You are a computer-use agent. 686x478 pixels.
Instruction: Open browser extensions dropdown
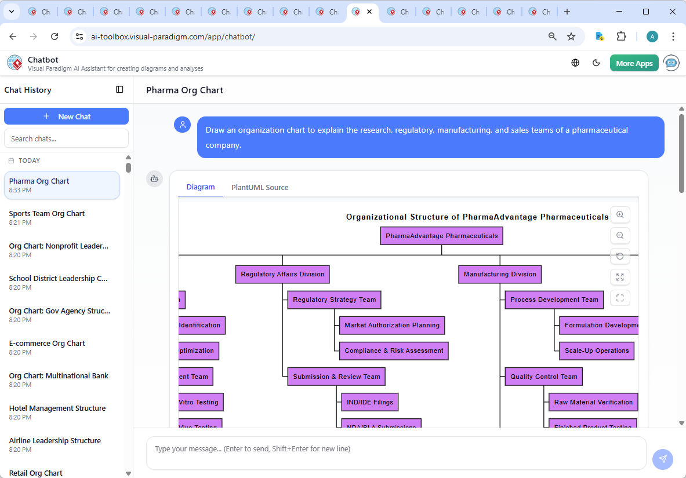tap(621, 36)
